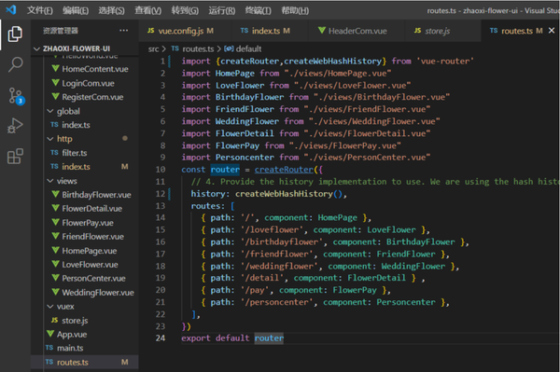The height and width of the screenshot is (372, 560).
Task: Switch to the HeaderCom.vue tab
Action: tap(353, 31)
